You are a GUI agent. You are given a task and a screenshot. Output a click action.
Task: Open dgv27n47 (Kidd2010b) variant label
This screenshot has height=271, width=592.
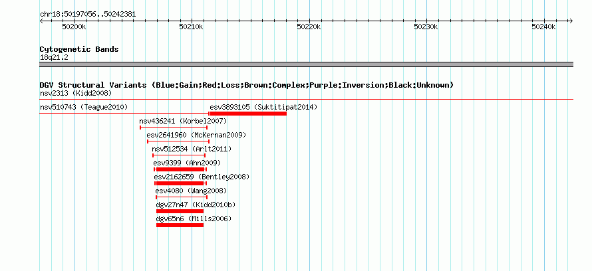196,205
